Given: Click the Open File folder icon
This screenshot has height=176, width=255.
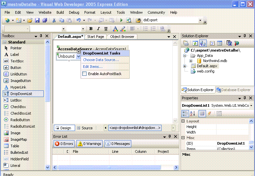Looking at the screenshot, I should (30, 20).
